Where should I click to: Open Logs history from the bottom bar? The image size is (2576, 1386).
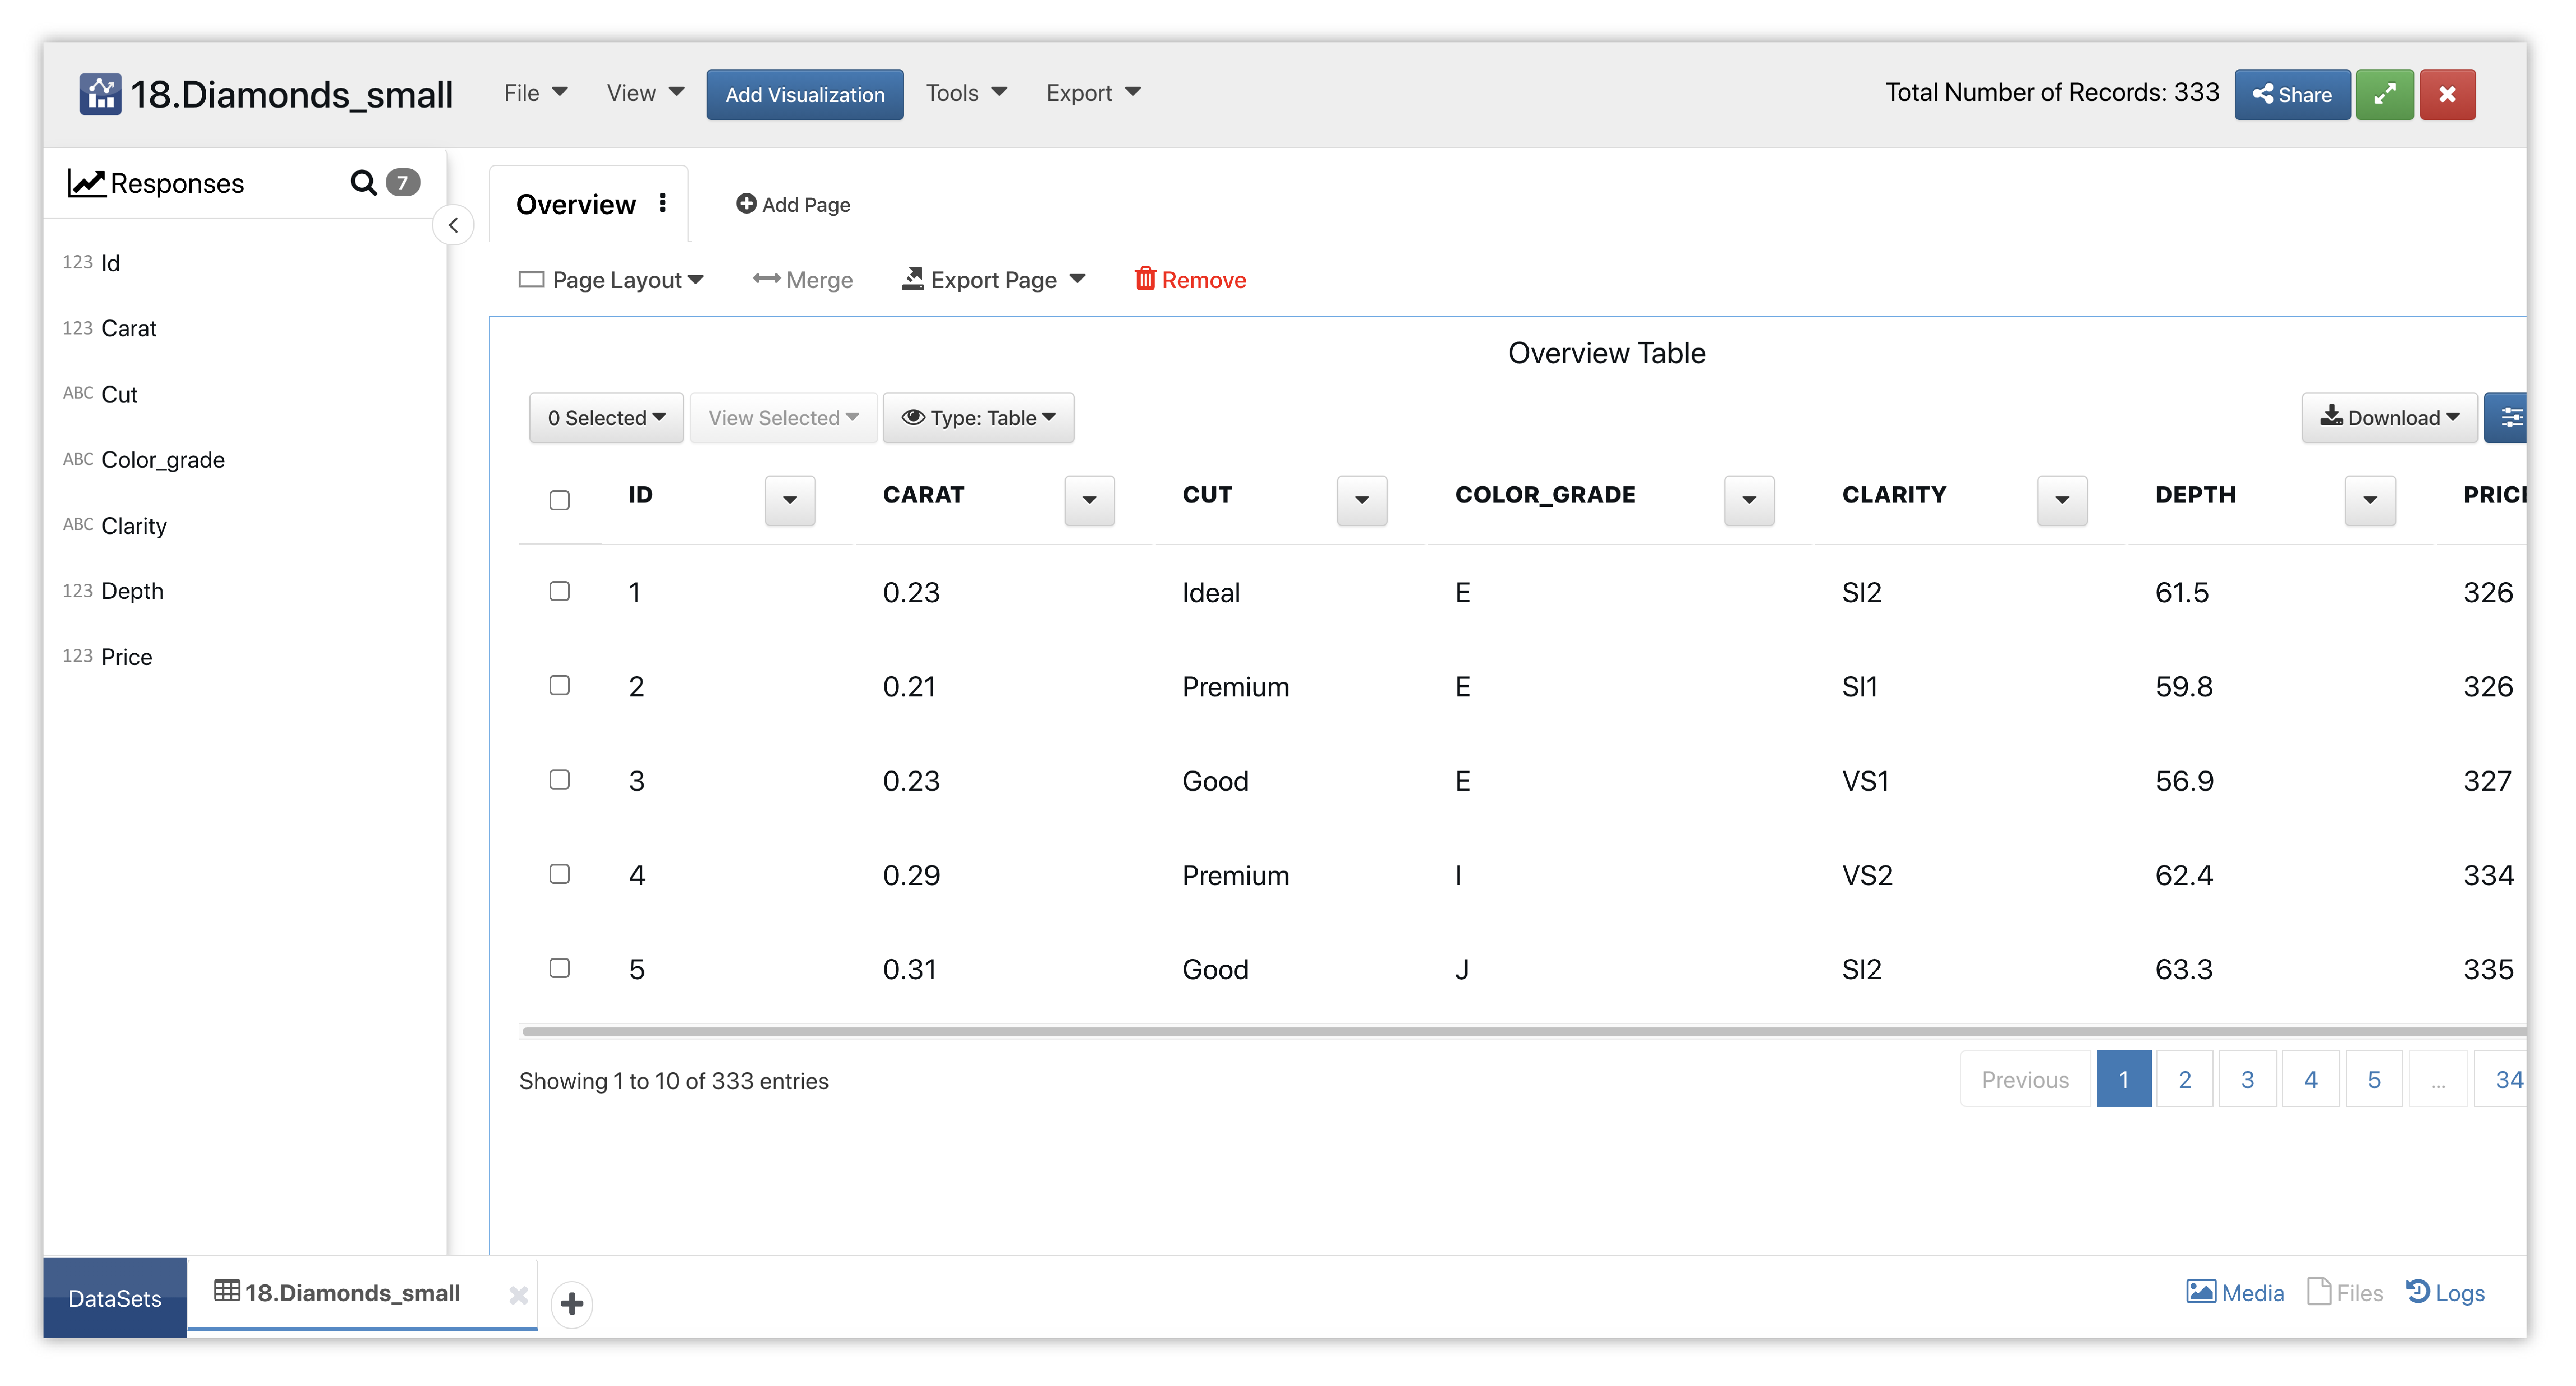point(2445,1292)
